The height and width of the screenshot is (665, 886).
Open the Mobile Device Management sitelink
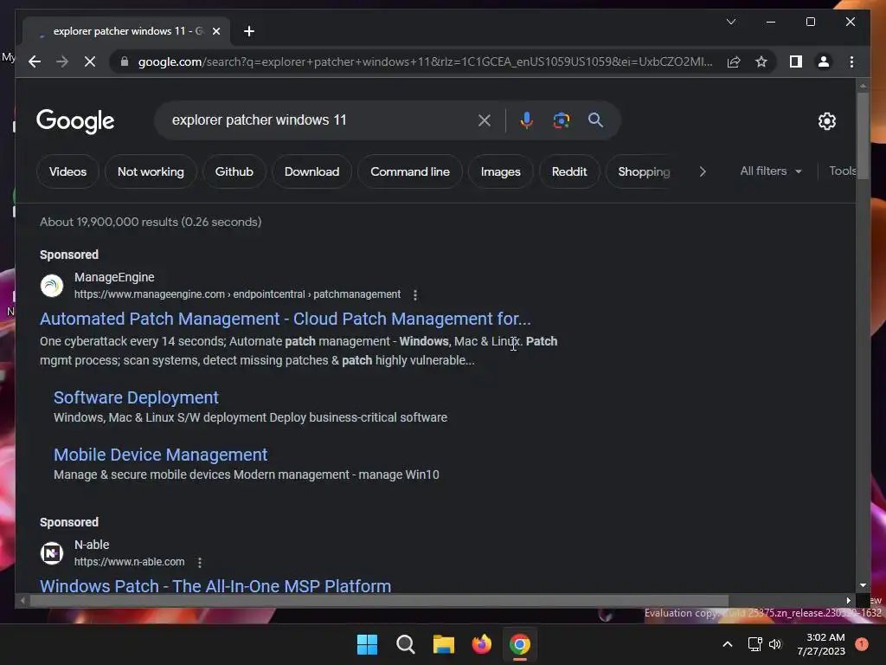click(x=160, y=455)
